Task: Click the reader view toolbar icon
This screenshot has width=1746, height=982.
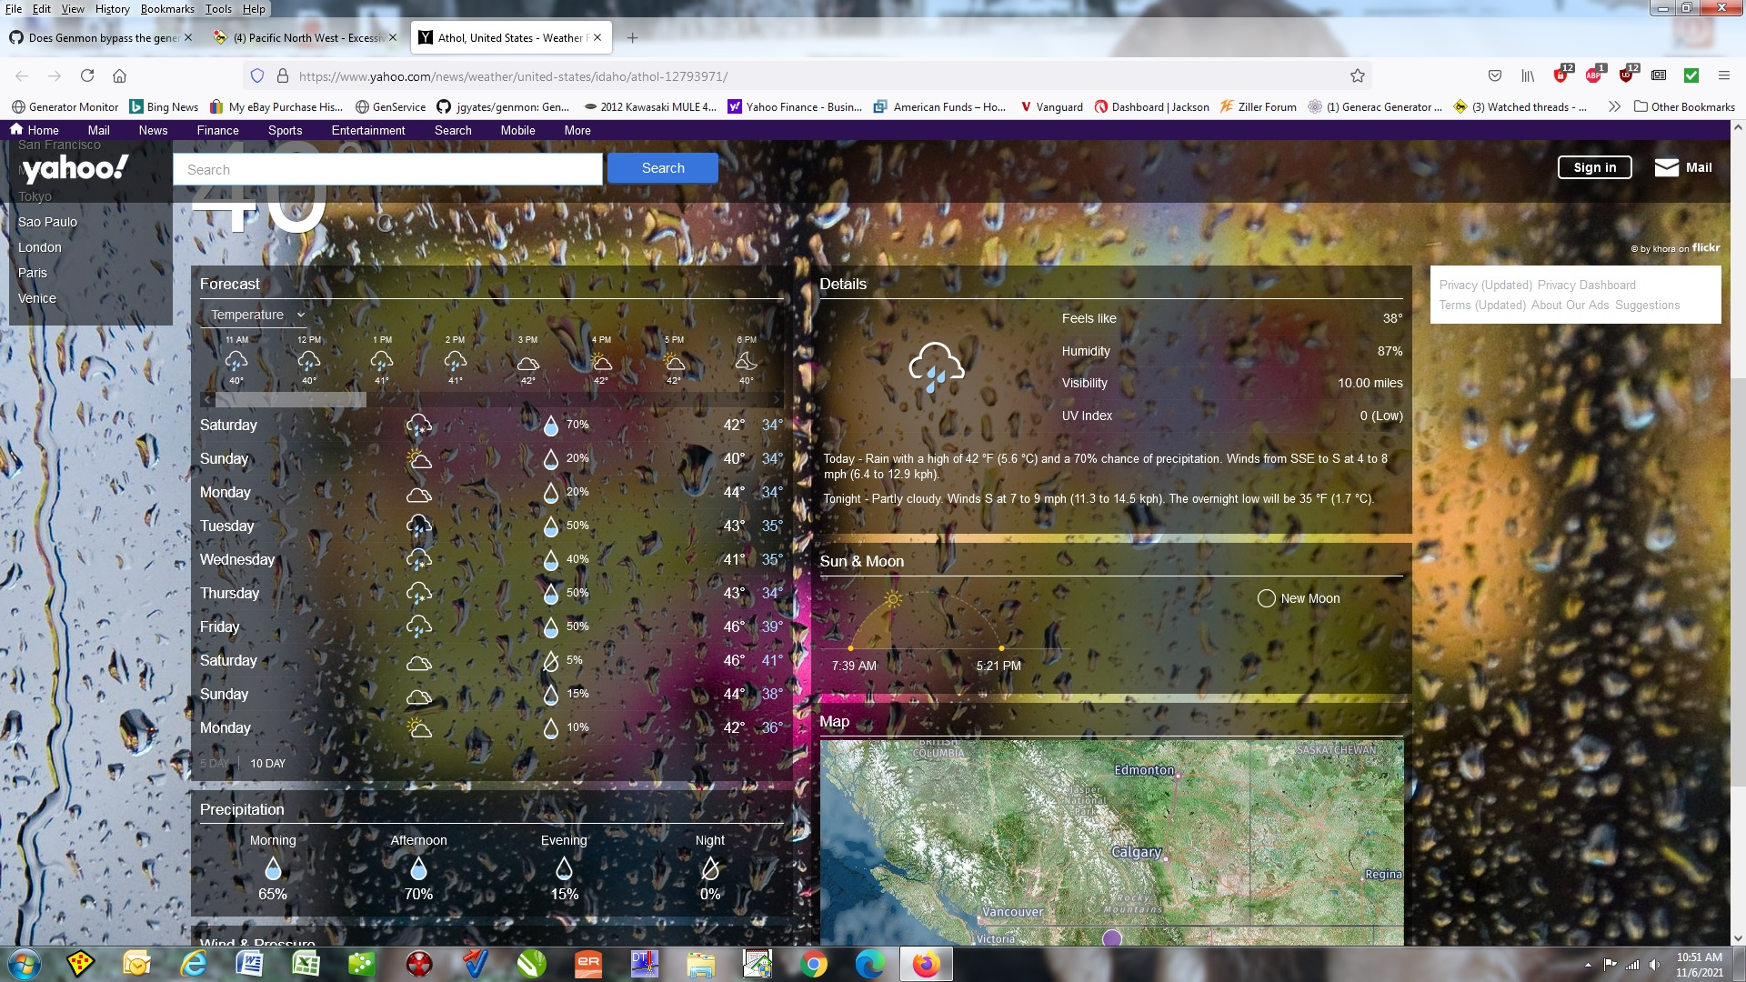Action: click(x=1659, y=75)
